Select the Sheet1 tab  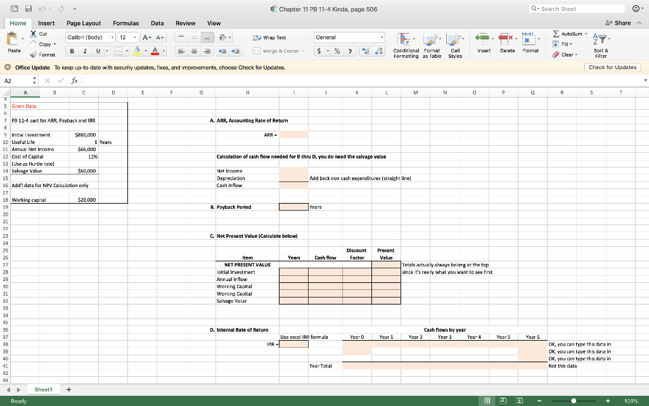coord(44,390)
